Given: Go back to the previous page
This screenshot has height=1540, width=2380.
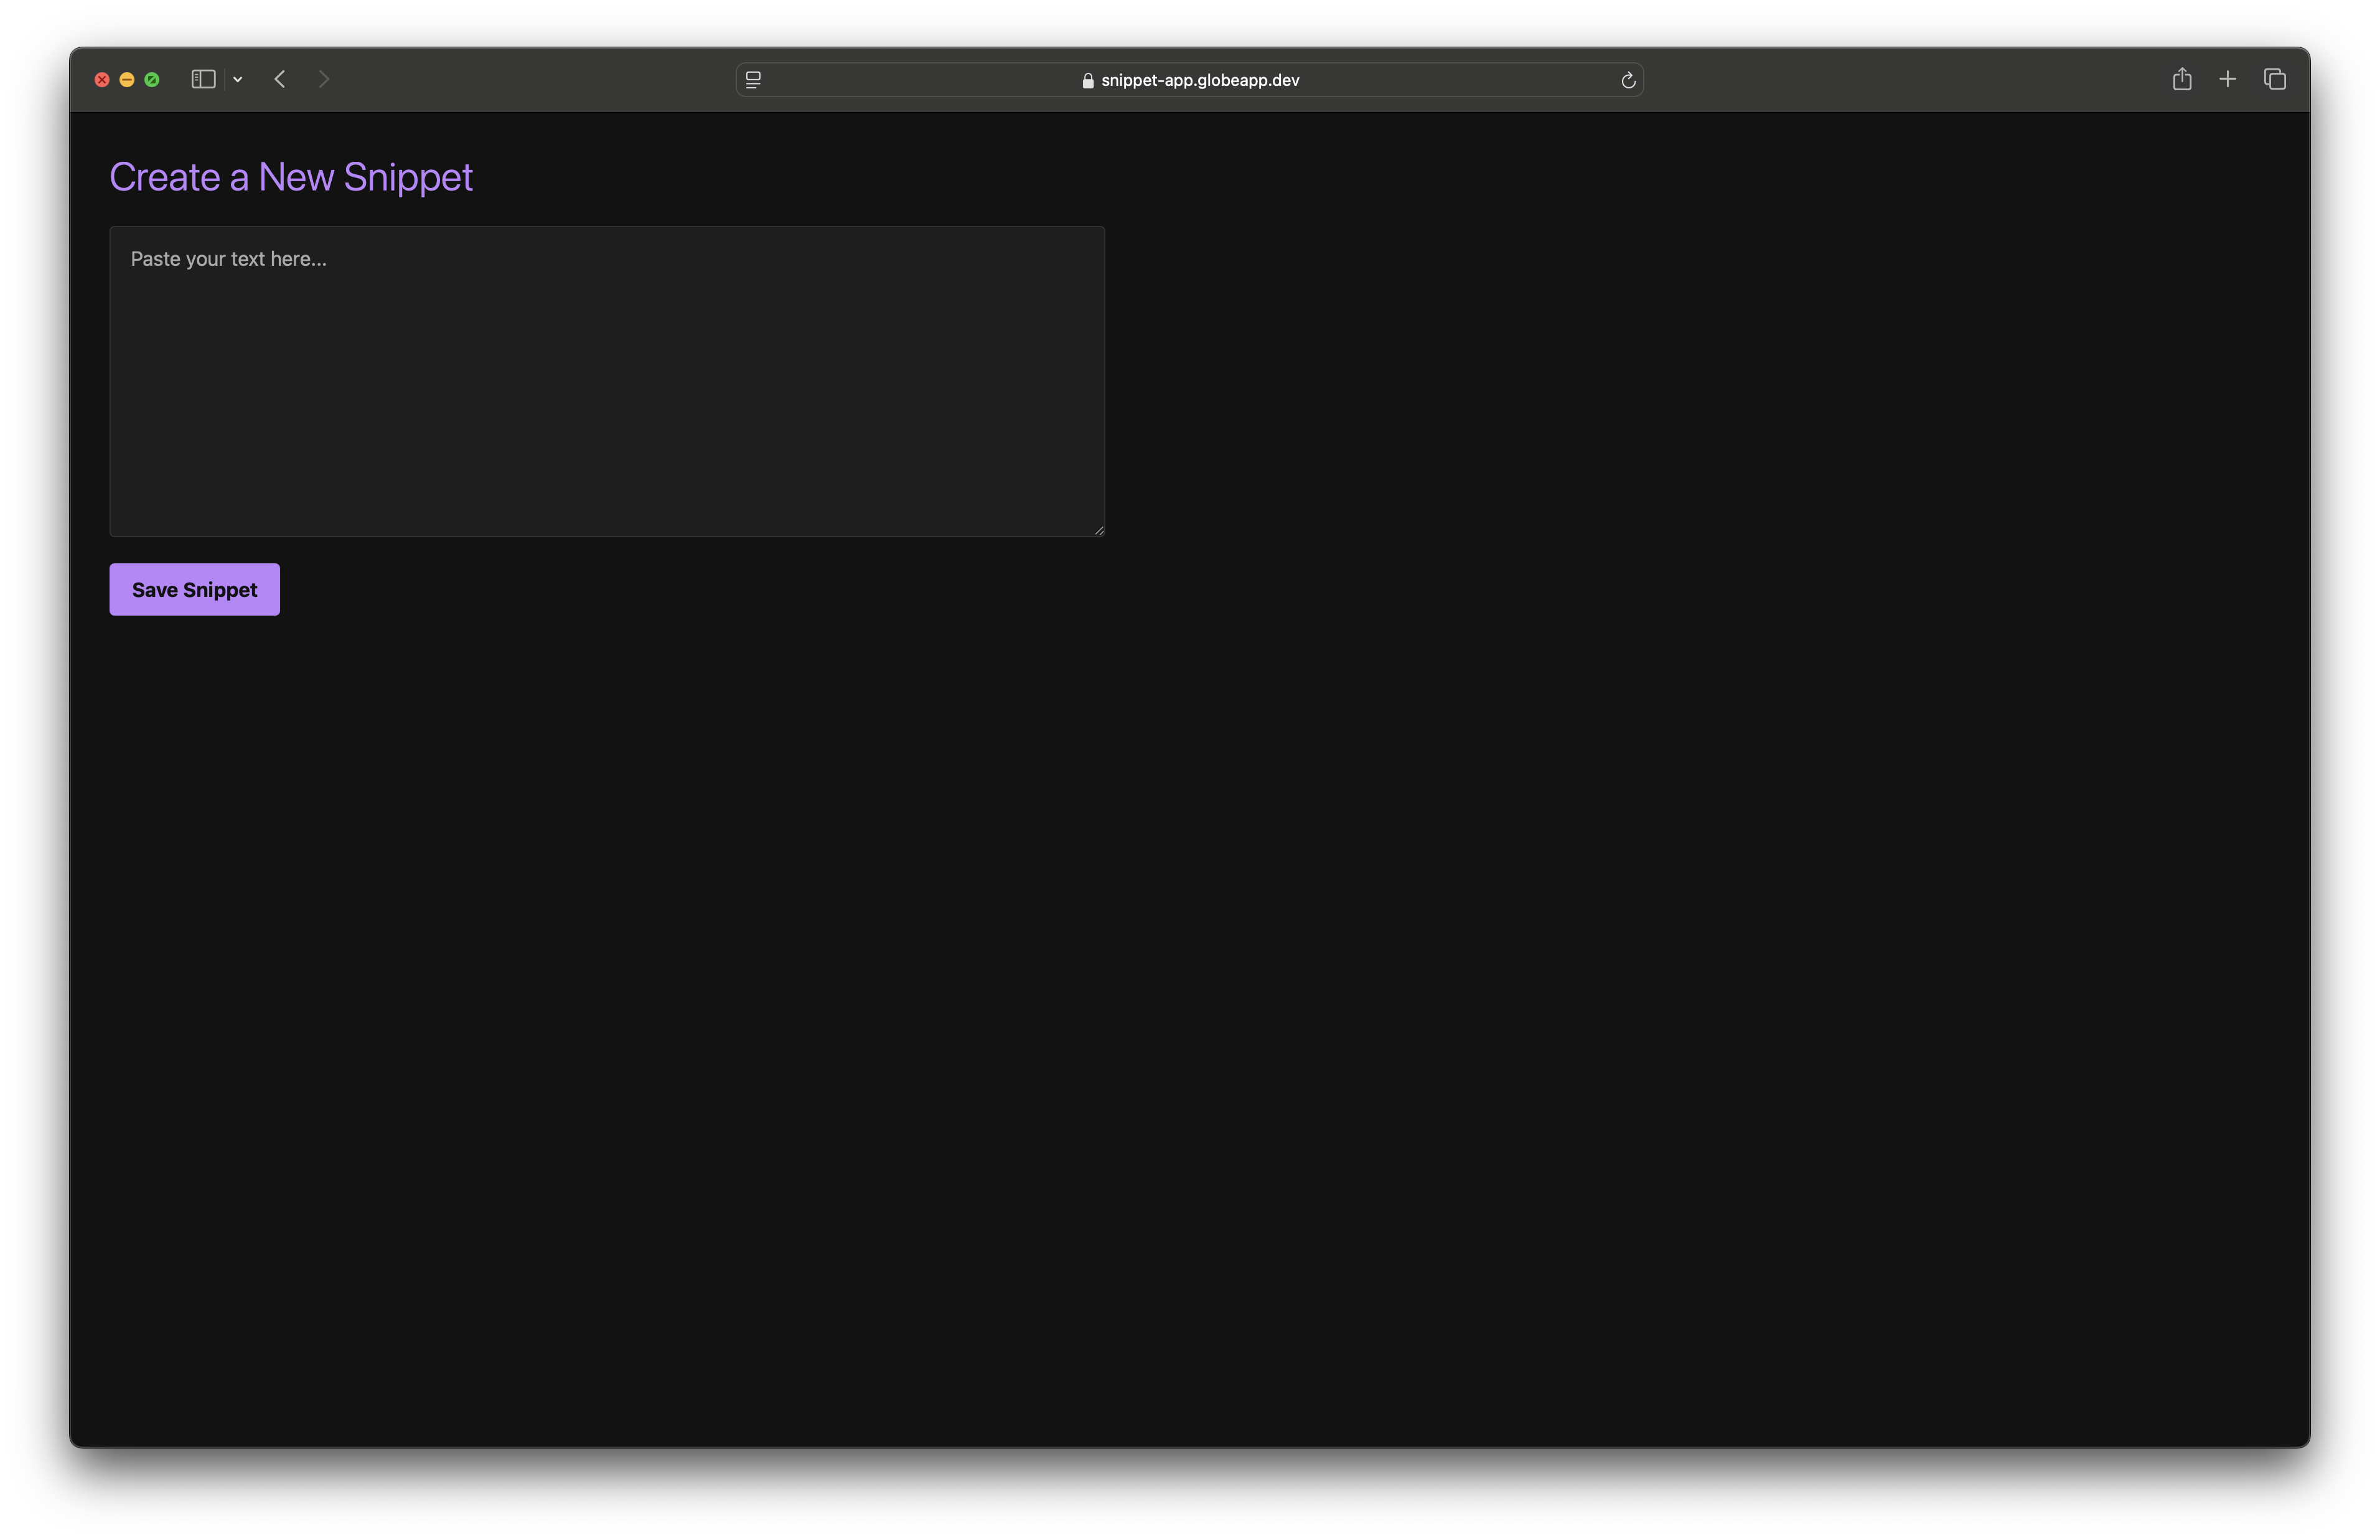Looking at the screenshot, I should pyautogui.click(x=280, y=79).
